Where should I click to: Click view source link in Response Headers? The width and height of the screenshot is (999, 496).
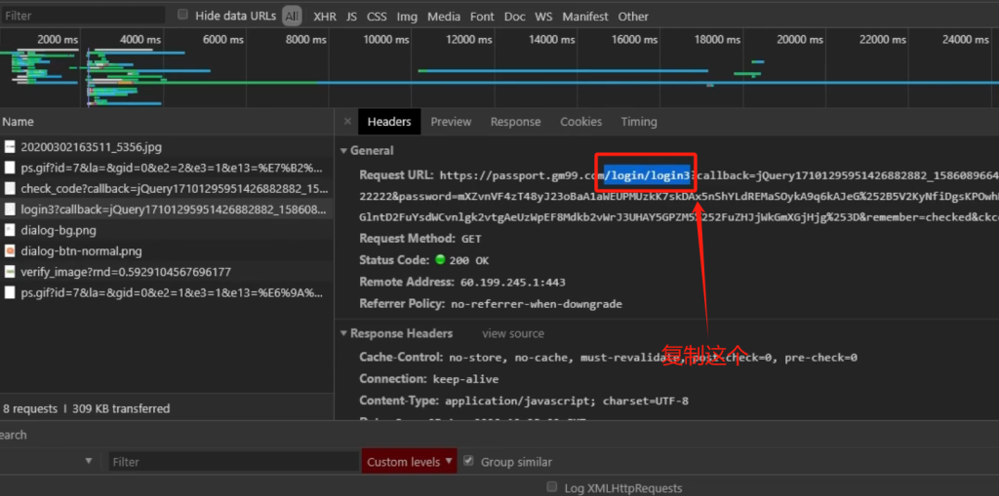tap(513, 333)
